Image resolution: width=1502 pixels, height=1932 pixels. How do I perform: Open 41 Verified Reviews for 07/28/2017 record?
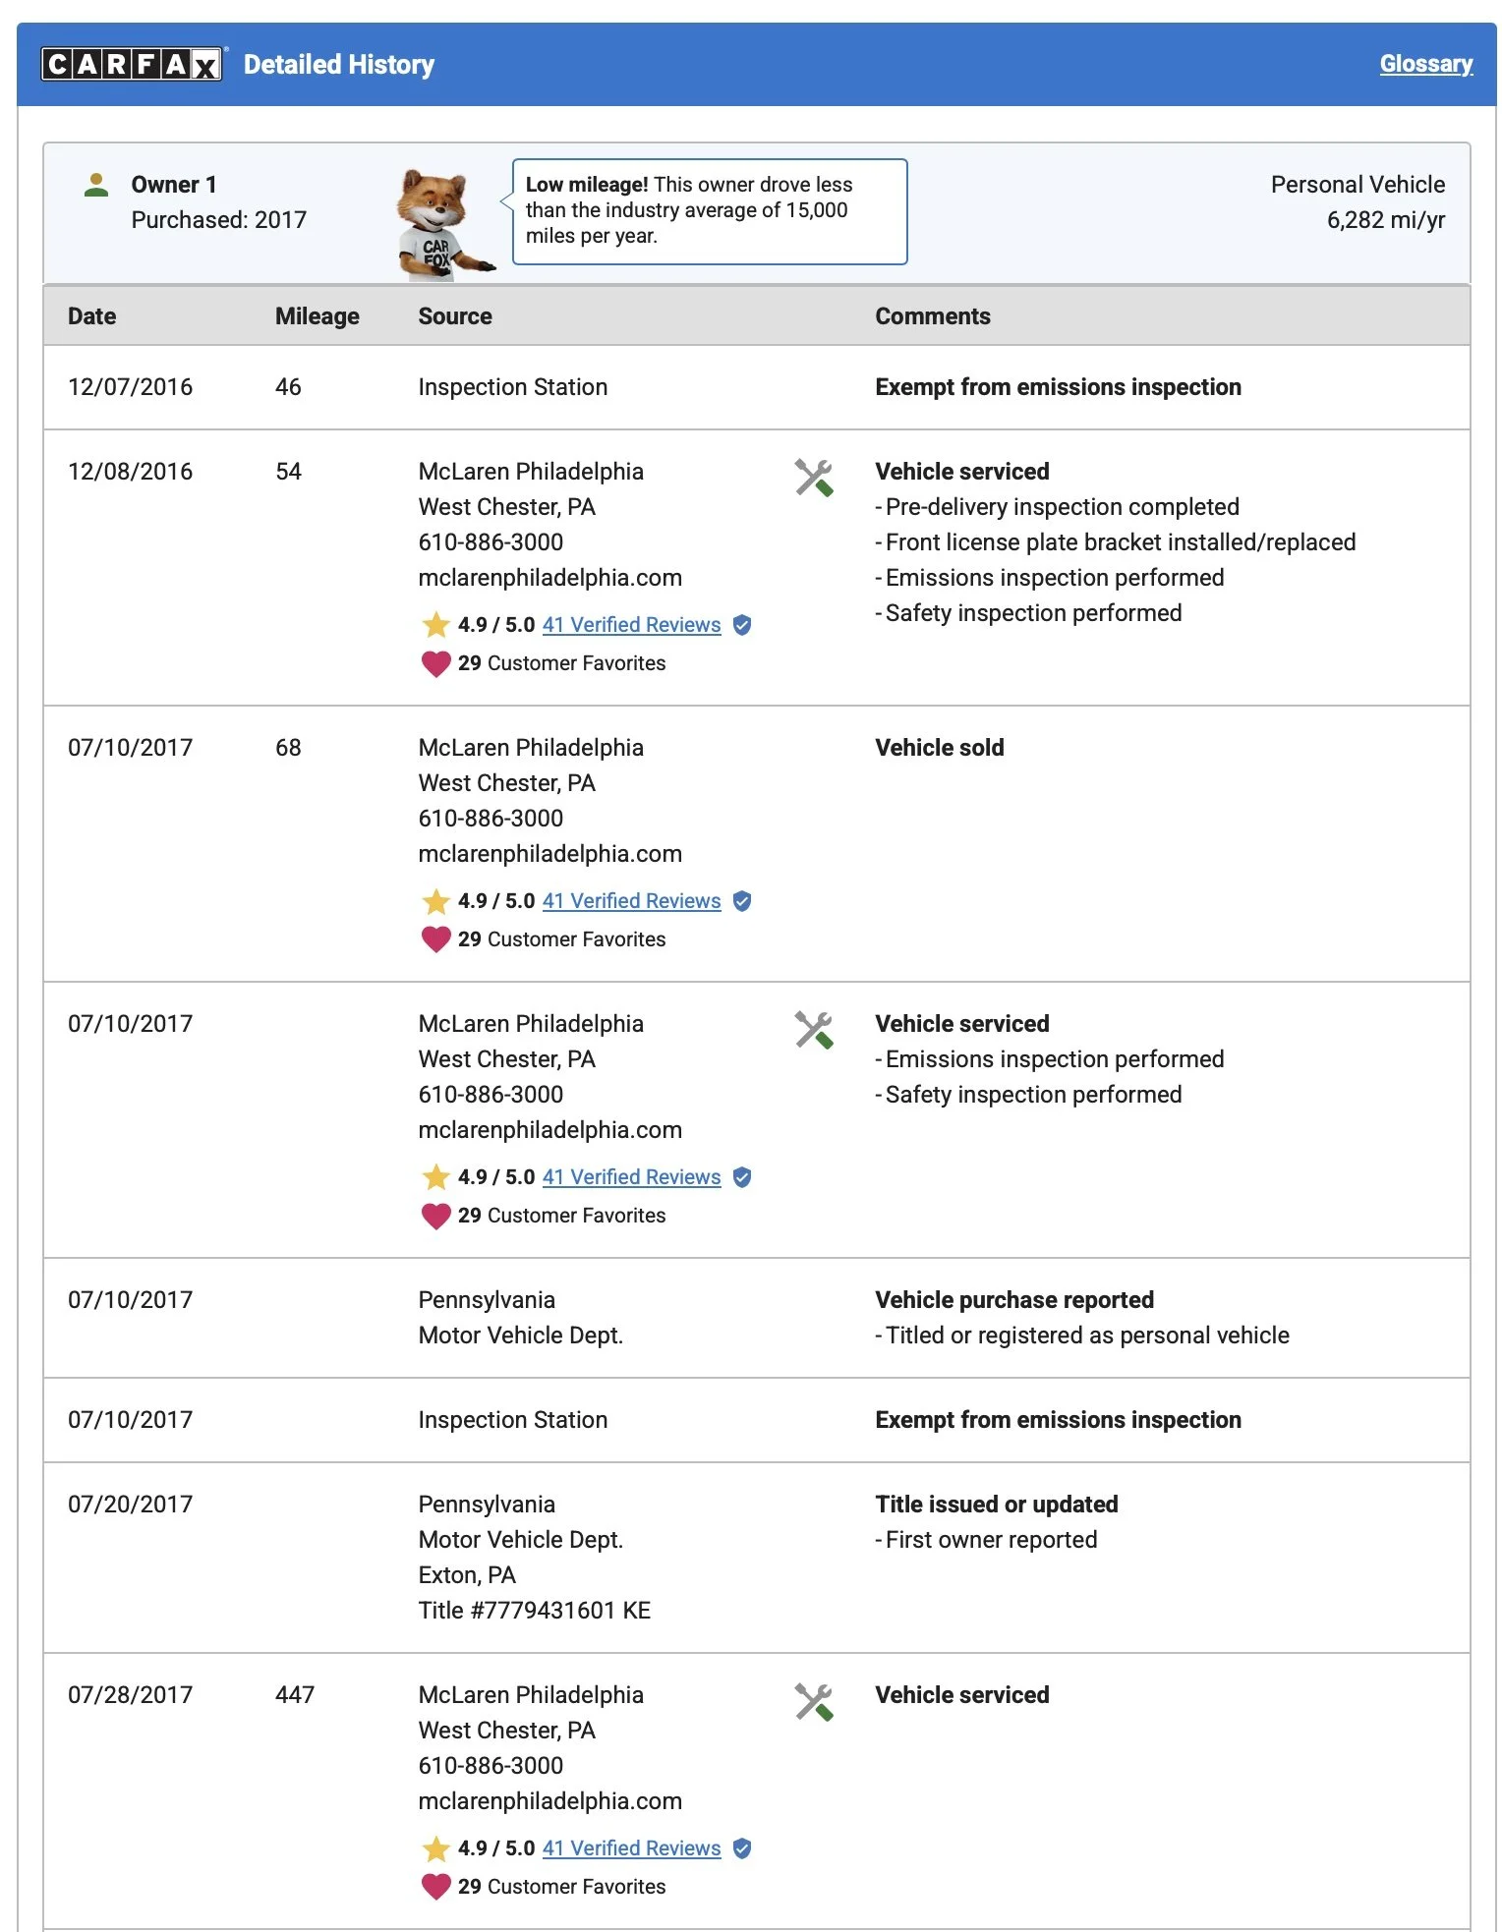coord(631,1848)
